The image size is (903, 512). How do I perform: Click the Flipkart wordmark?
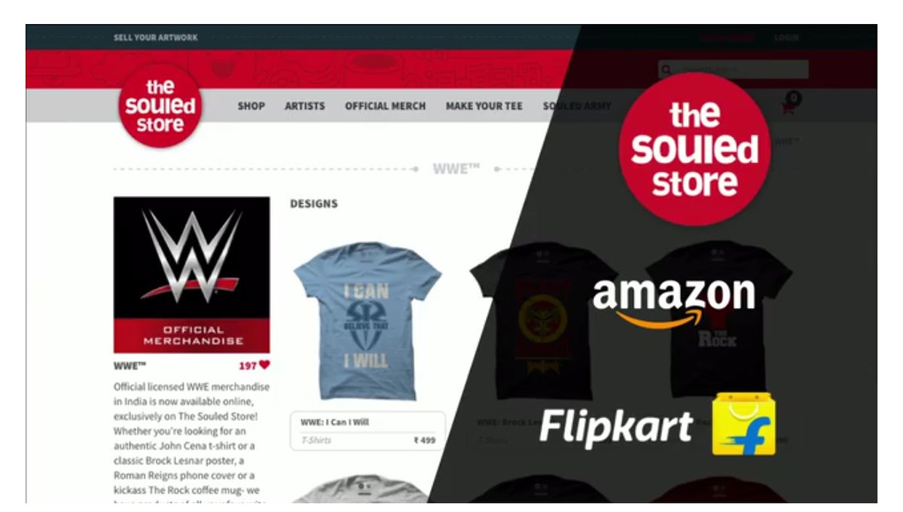point(615,428)
